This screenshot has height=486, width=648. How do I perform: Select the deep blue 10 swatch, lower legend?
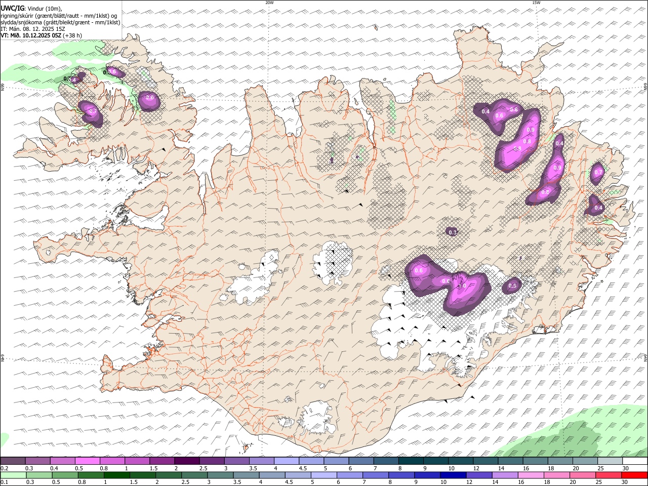coord(453,475)
